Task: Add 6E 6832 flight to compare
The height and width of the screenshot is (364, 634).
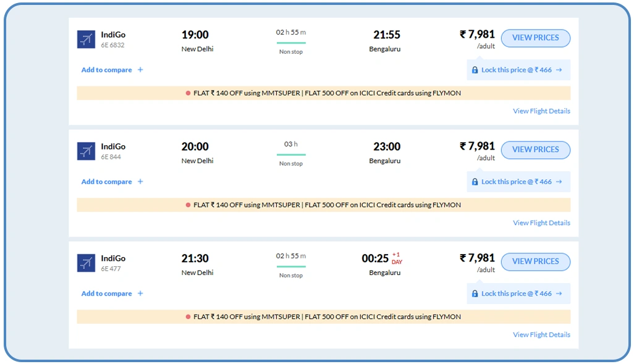Action: 107,70
